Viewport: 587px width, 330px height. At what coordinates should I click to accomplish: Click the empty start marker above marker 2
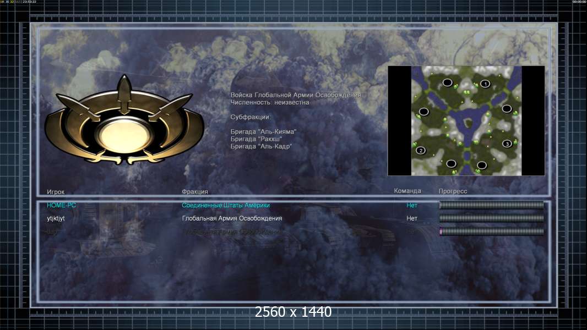(x=424, y=111)
